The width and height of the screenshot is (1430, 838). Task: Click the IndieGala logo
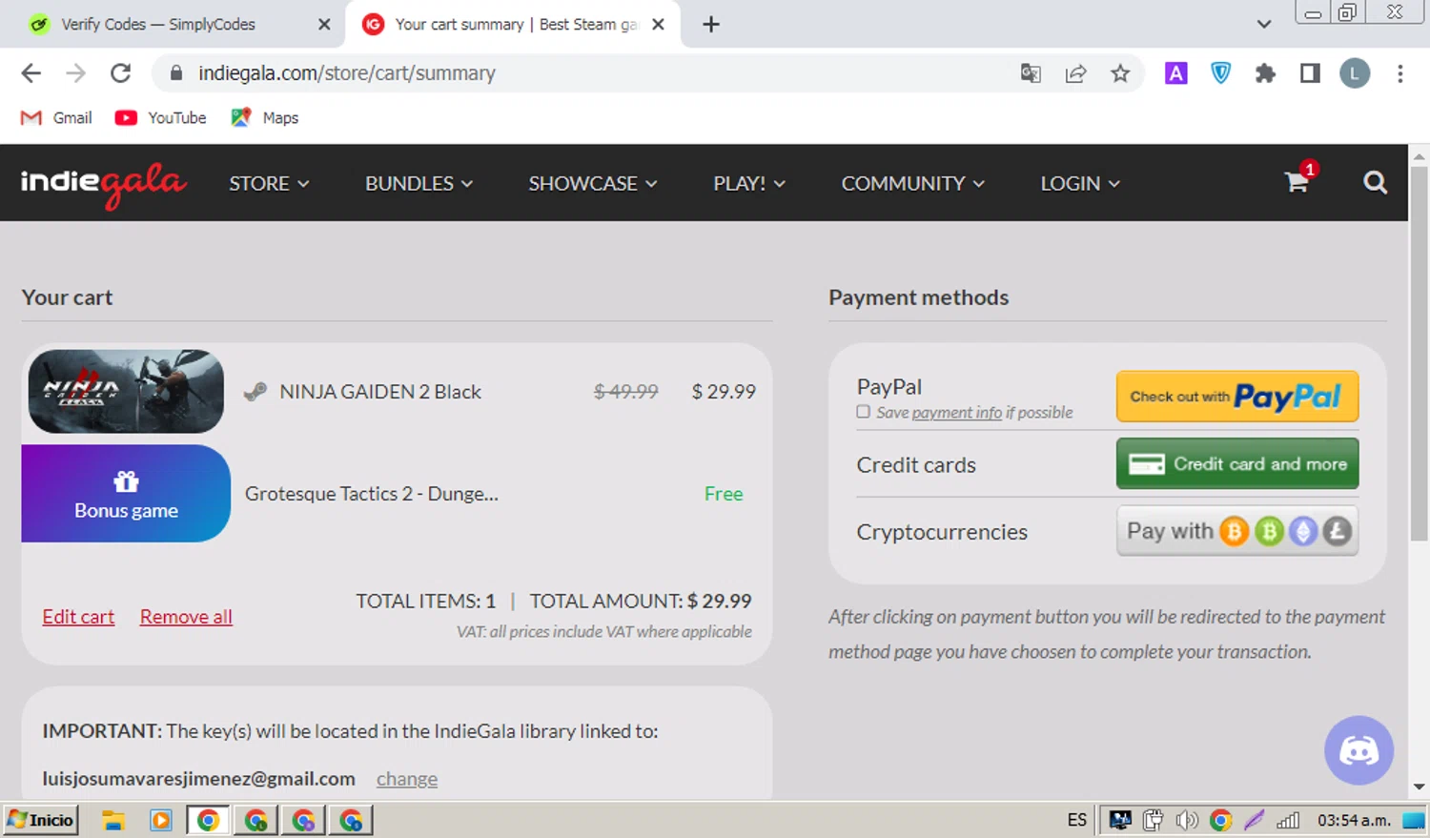(x=103, y=183)
